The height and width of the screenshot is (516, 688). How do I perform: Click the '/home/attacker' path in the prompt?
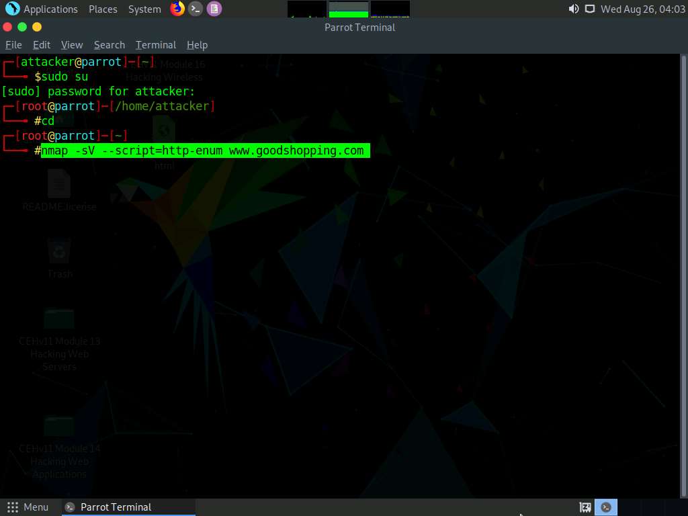click(x=161, y=106)
